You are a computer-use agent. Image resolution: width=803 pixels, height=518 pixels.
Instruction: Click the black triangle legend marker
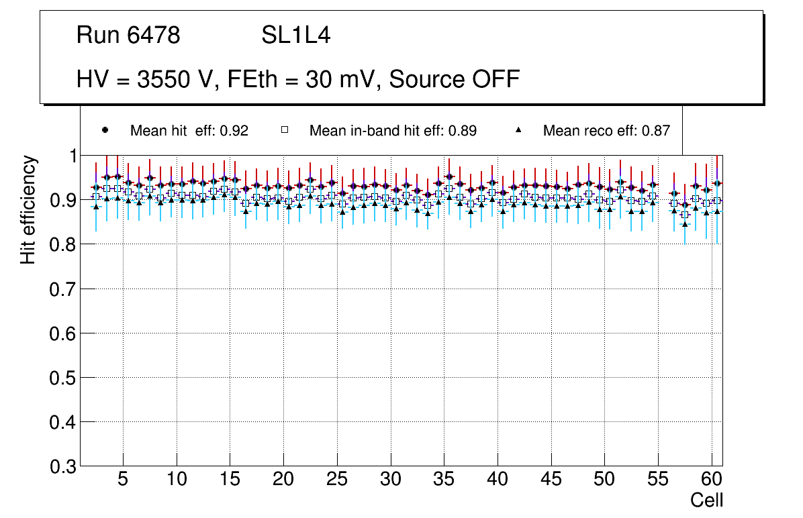520,130
